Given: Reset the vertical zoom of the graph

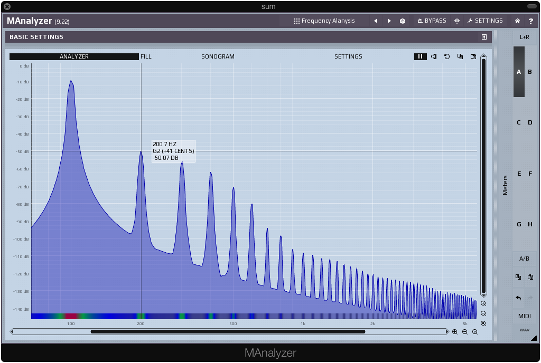Looking at the screenshot, I should (483, 323).
